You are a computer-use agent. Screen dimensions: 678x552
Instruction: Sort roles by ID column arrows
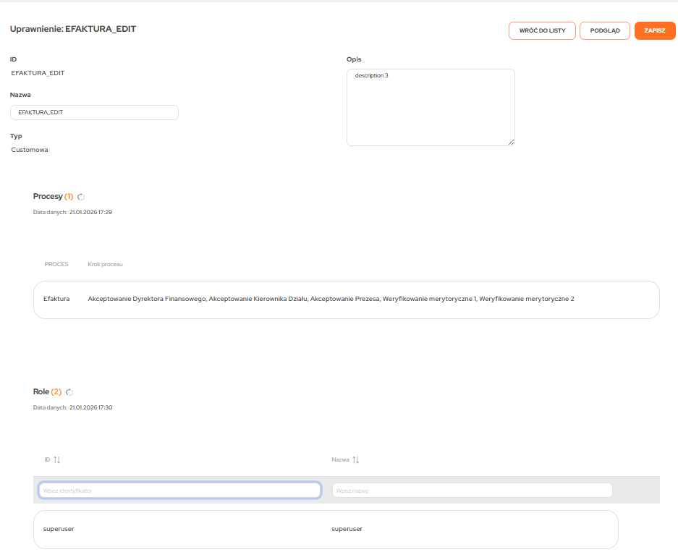pyautogui.click(x=57, y=459)
